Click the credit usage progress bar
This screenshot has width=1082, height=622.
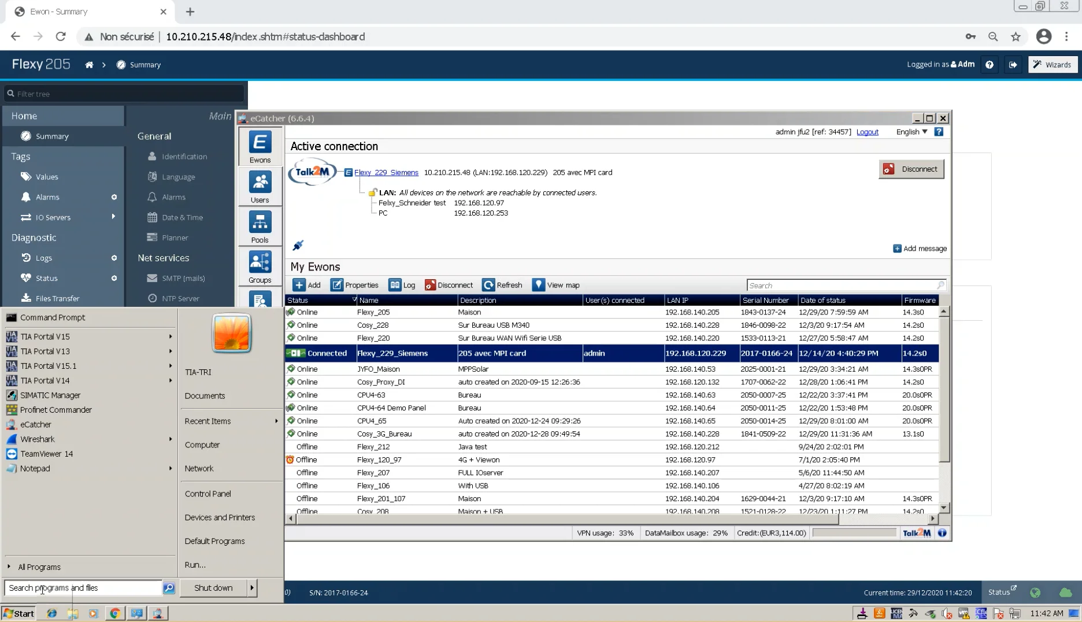854,533
